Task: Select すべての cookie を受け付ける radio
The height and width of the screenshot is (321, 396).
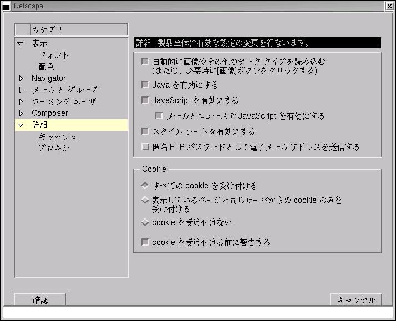Action: coord(145,186)
